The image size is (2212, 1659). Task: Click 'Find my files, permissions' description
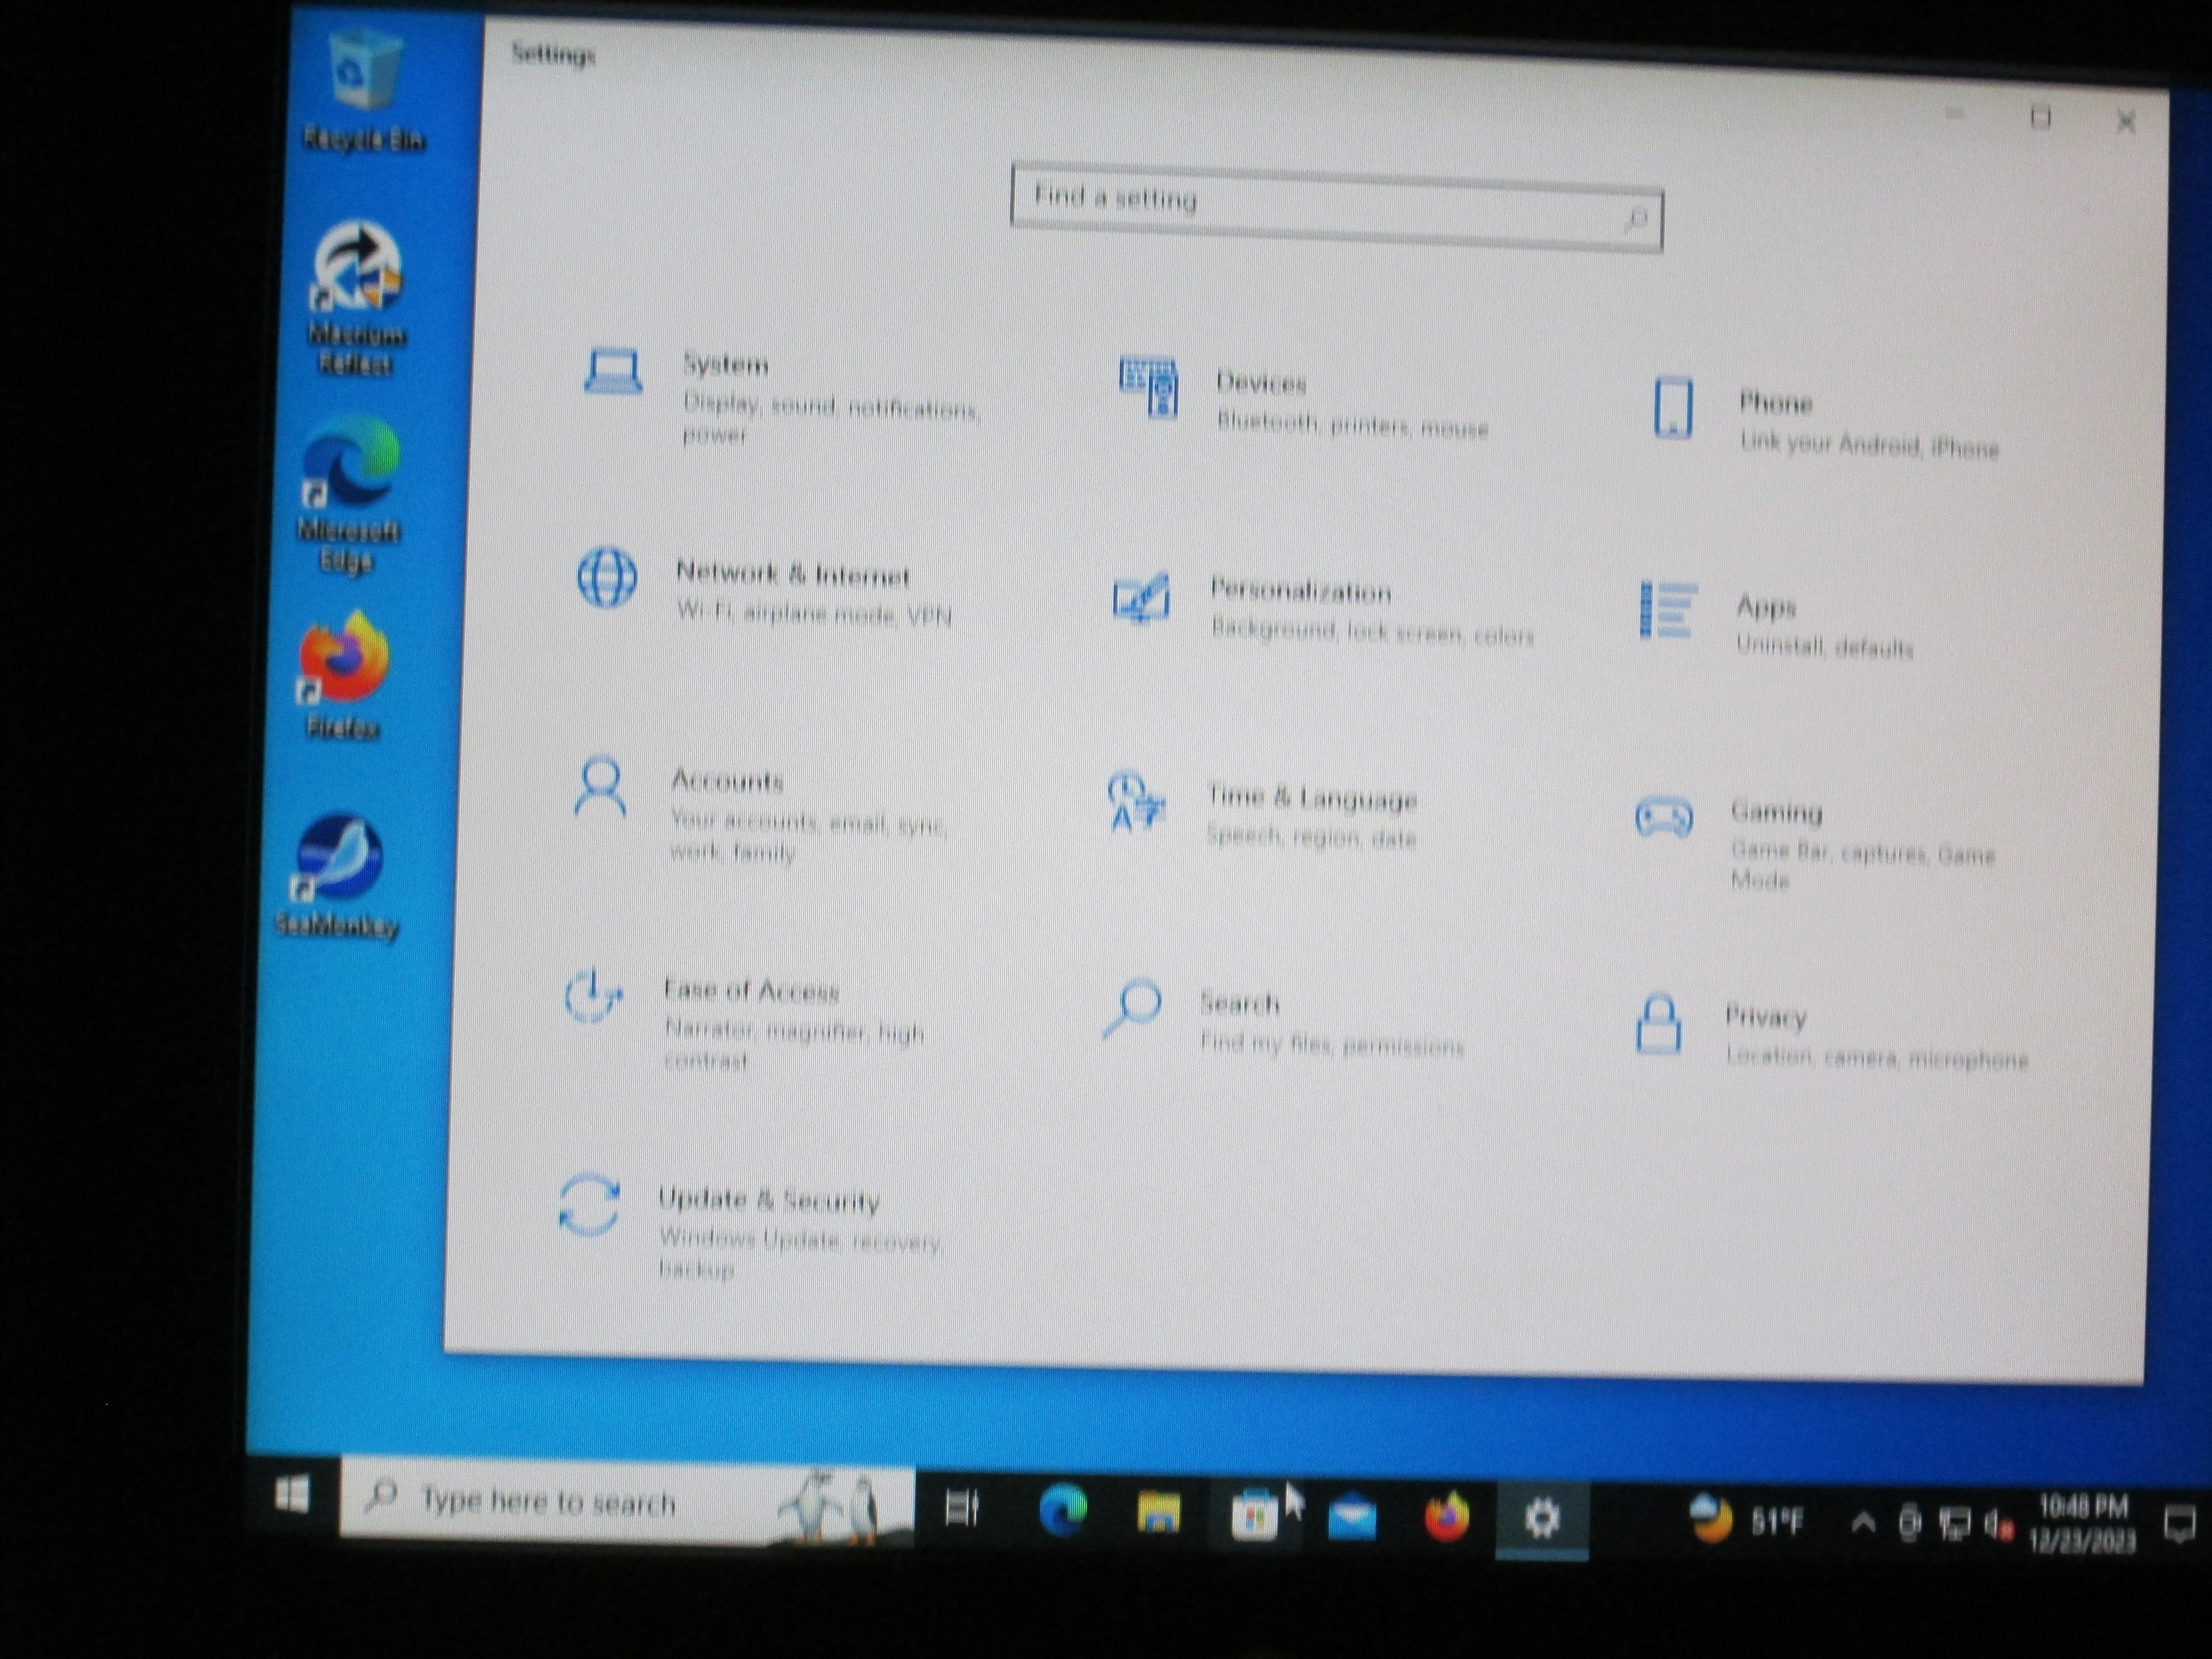coord(1332,1045)
